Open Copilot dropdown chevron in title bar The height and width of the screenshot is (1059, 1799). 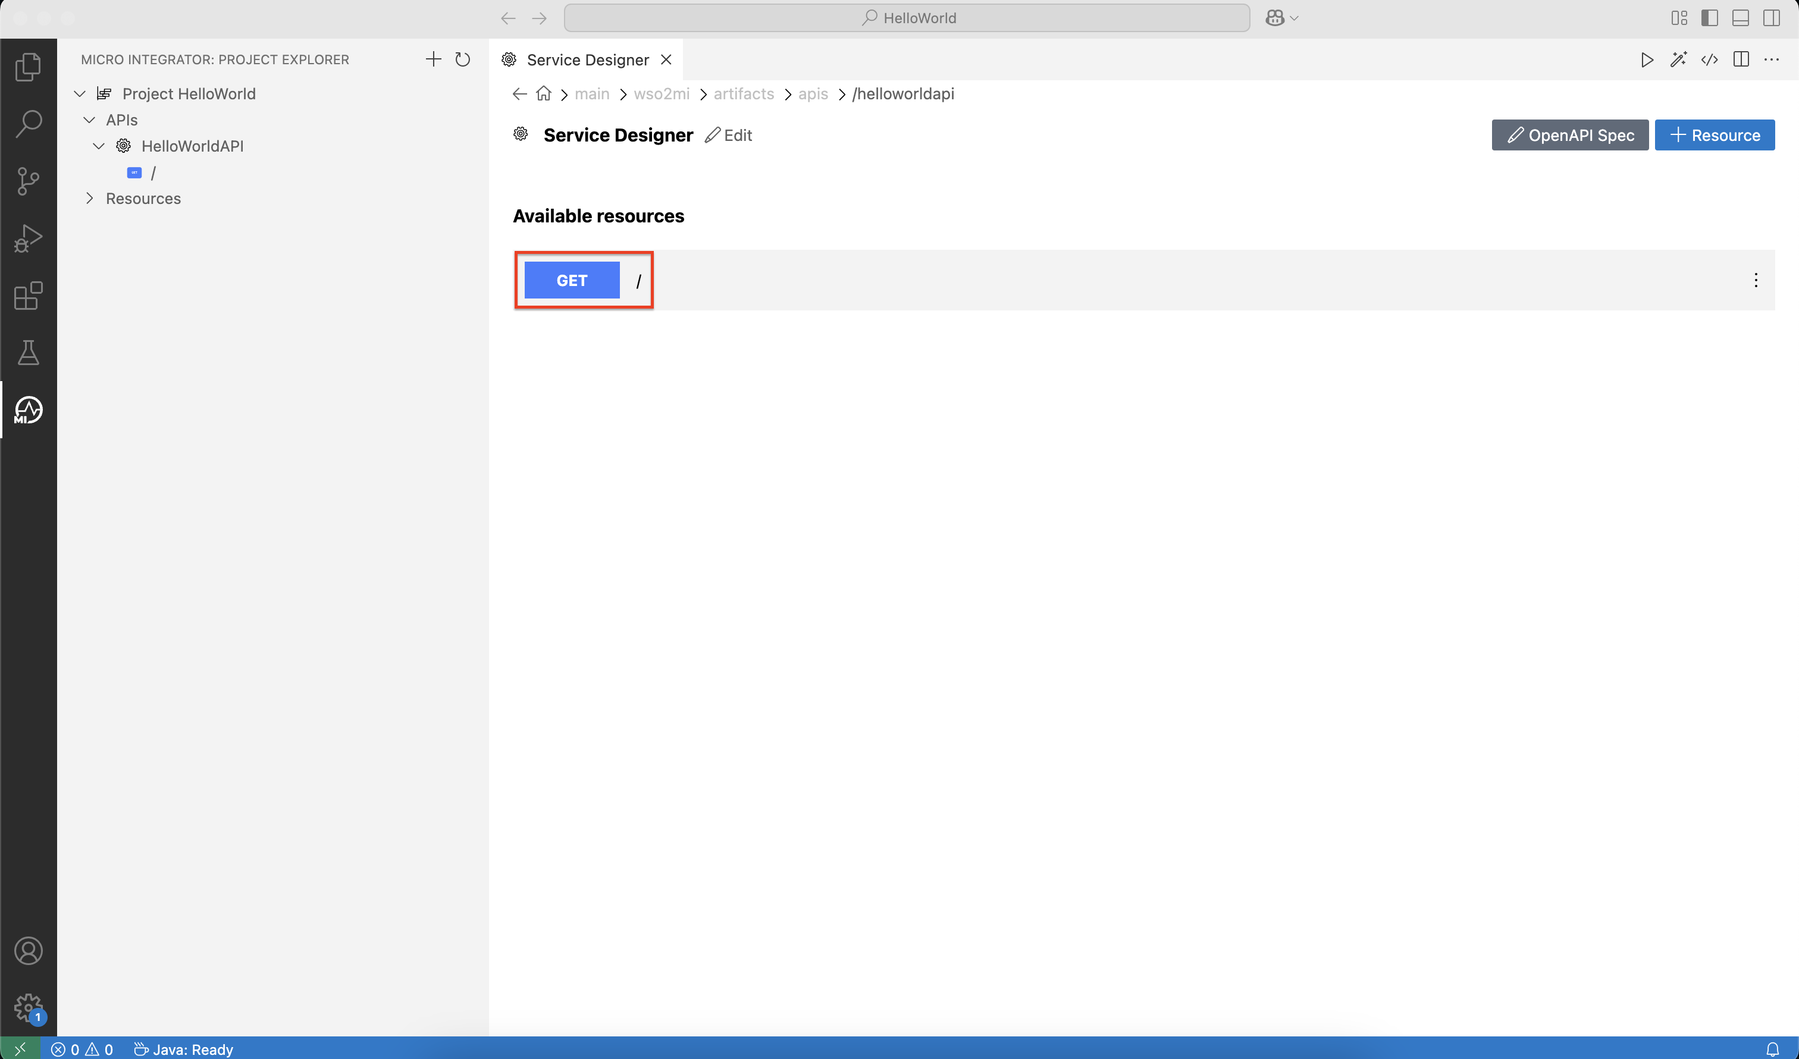(x=1295, y=18)
